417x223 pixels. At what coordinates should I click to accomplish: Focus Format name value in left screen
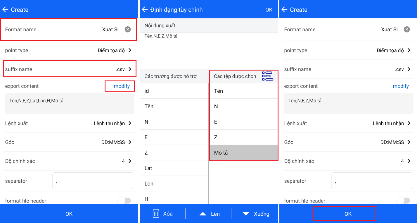coord(111,29)
